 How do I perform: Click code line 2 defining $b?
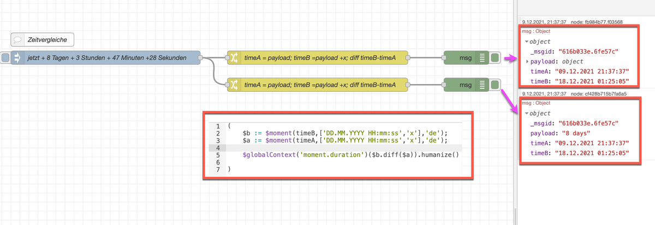click(345, 133)
